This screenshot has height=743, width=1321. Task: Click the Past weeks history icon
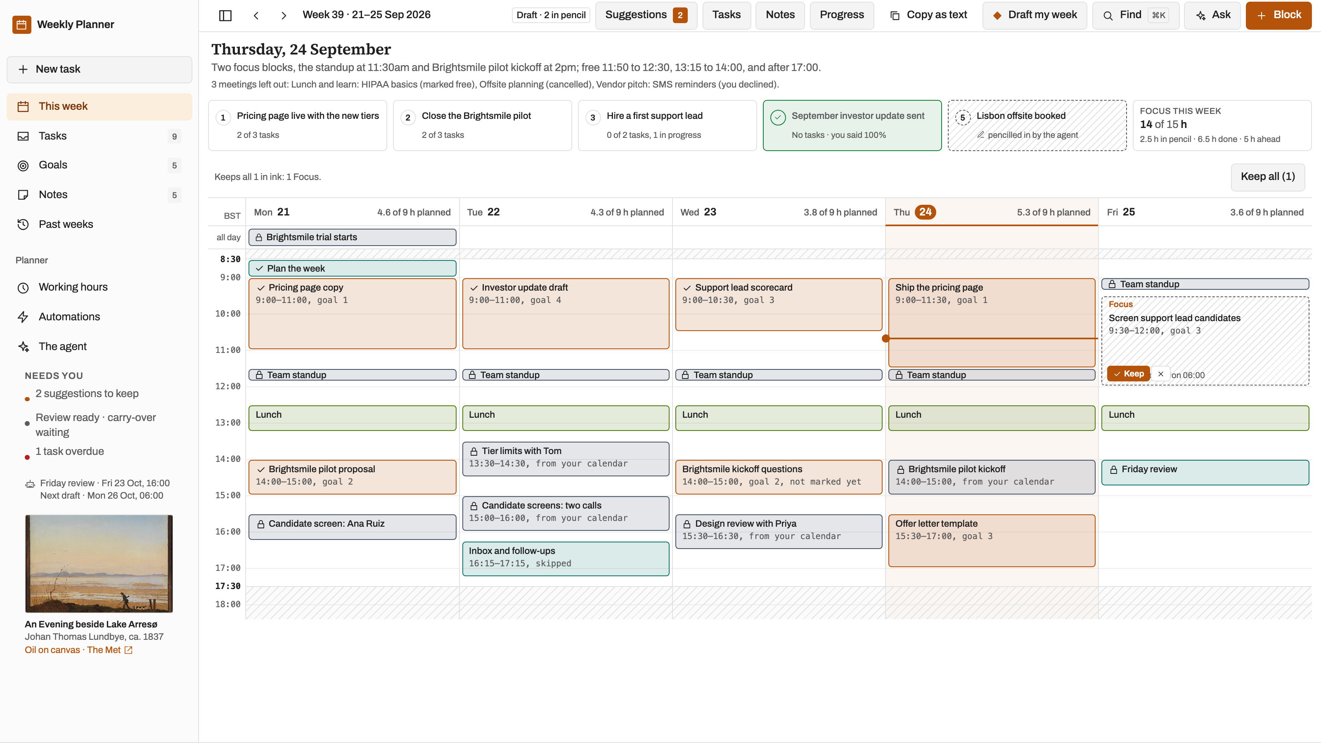click(x=23, y=224)
